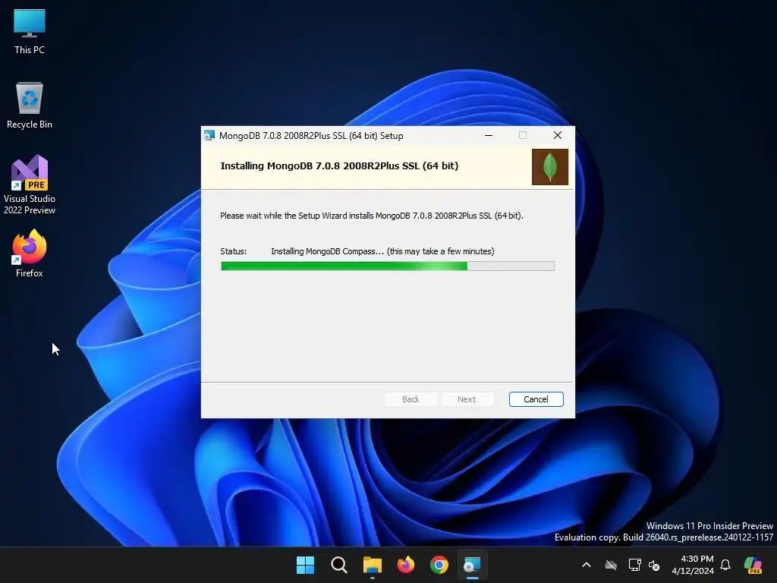Click the installer title bar icon
777x583 pixels.
[209, 135]
